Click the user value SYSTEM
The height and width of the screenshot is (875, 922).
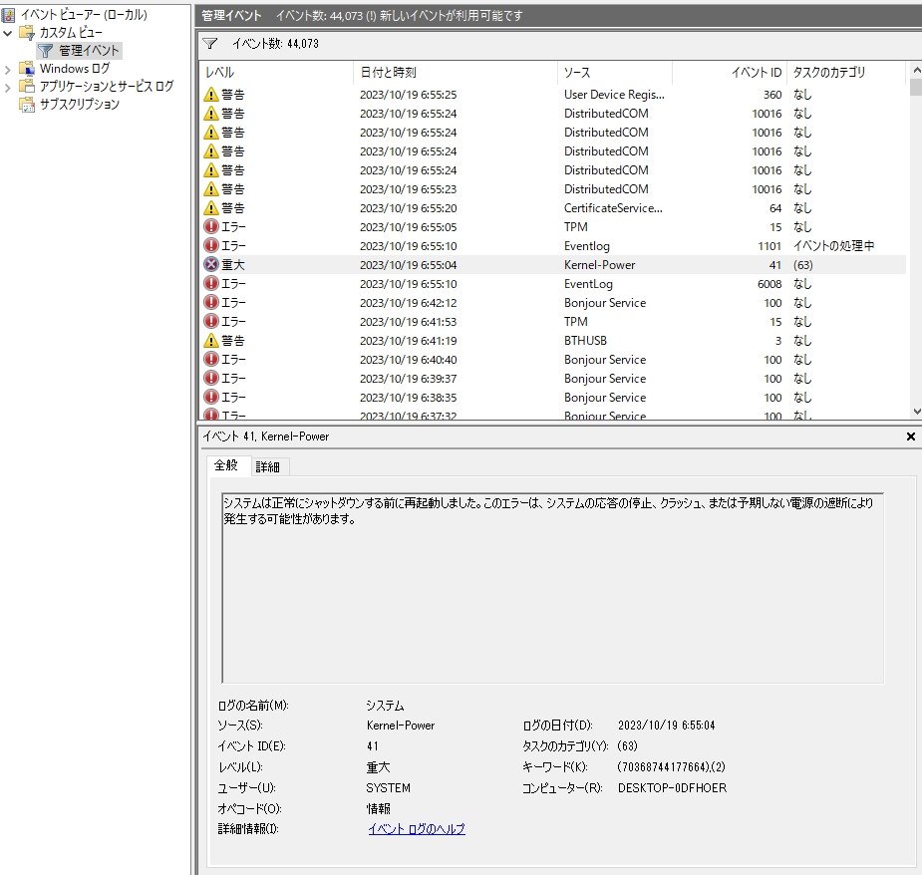pyautogui.click(x=388, y=788)
